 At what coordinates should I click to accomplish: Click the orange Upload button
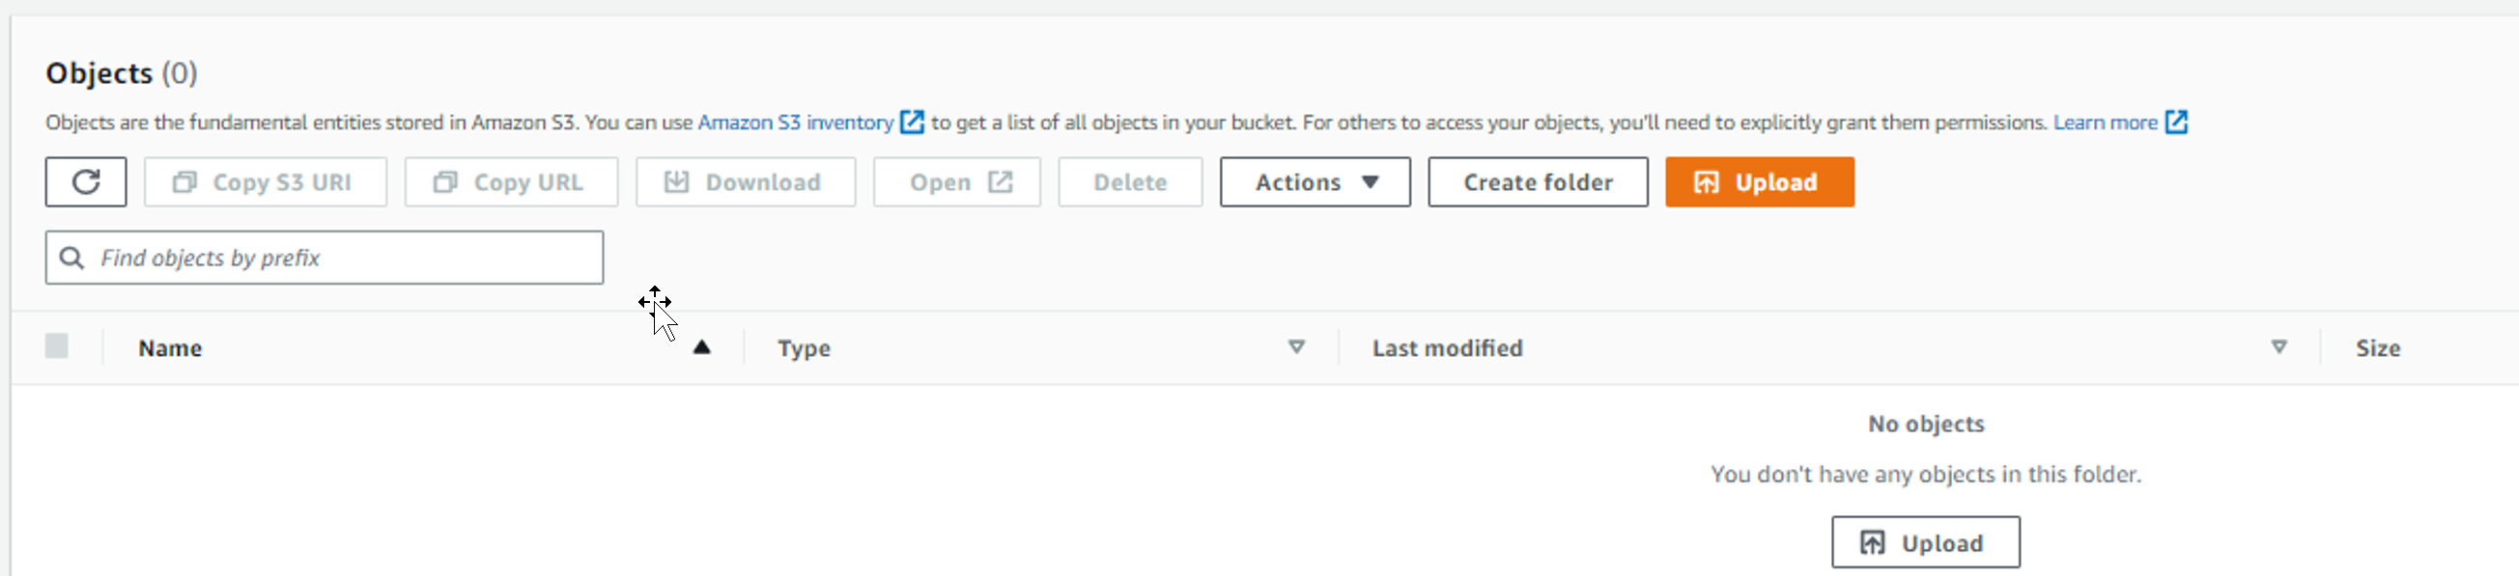[1759, 181]
